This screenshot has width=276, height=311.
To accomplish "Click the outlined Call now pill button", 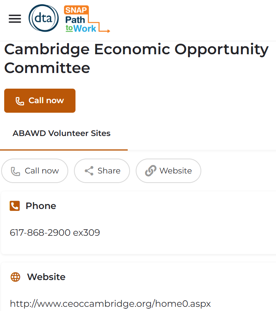I will tap(35, 171).
